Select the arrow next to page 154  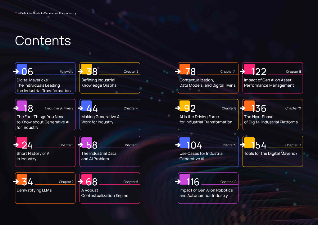[x=242, y=145]
